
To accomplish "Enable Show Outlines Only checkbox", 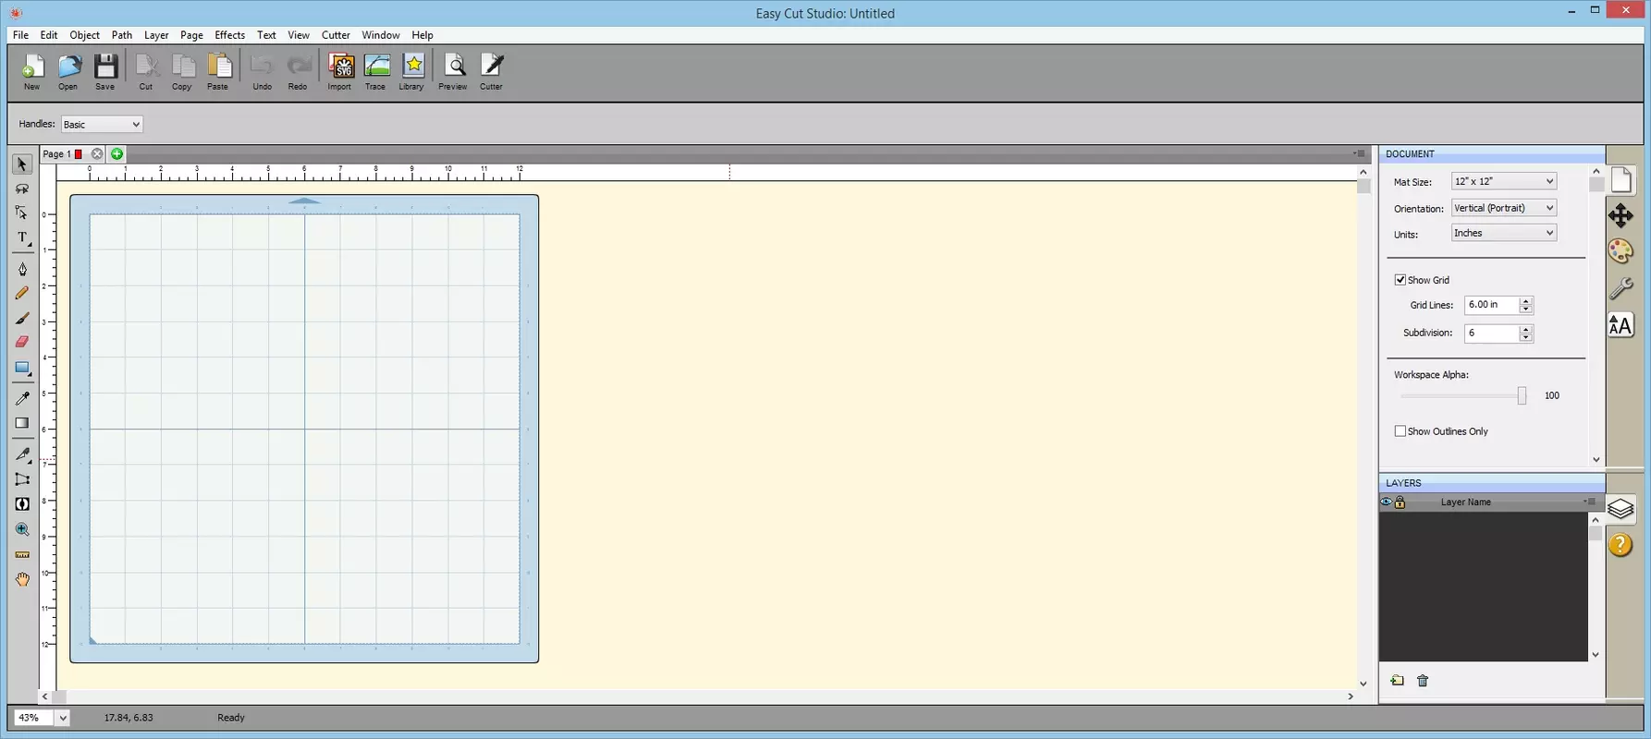I will 1400,431.
